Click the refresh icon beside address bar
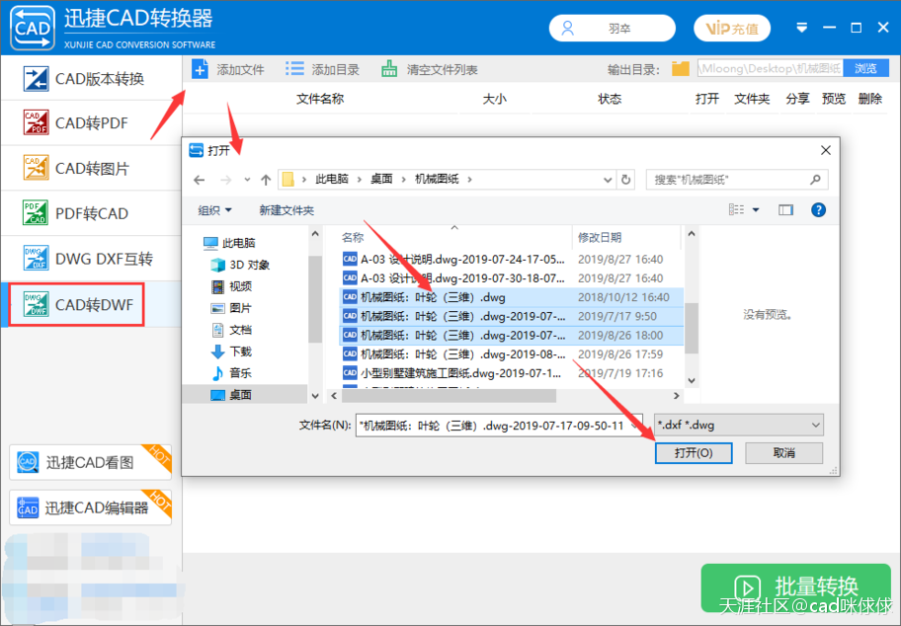Image resolution: width=901 pixels, height=626 pixels. (x=626, y=180)
